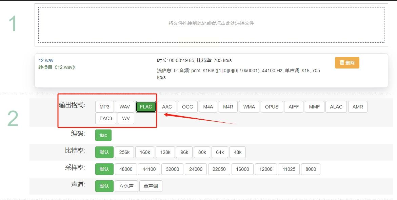Set bitrate to 默认 (default)
Viewport: 397px width, 200px height.
(104, 152)
